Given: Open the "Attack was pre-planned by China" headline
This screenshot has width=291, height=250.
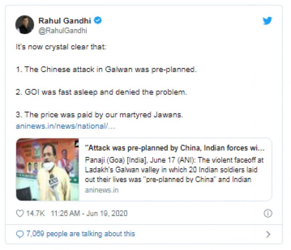Looking at the screenshot, I should tap(175, 148).
